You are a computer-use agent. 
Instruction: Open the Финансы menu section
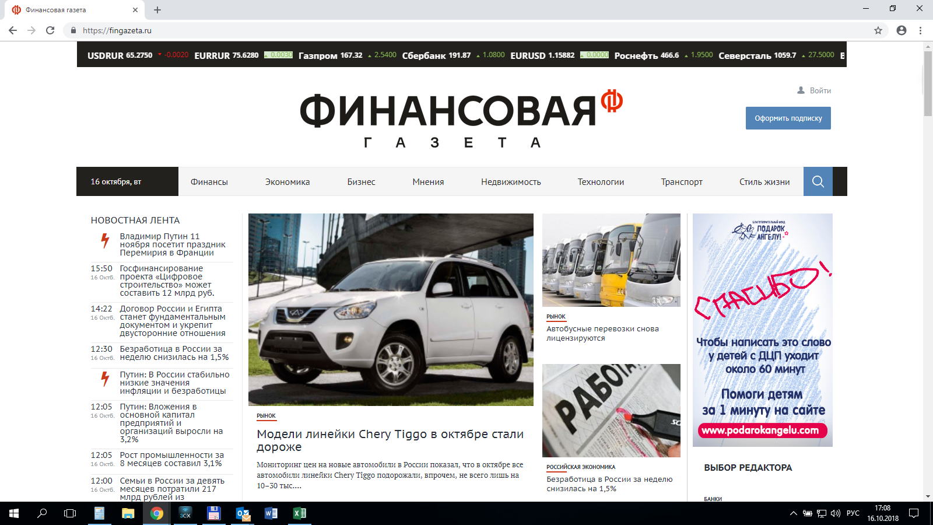[x=209, y=182]
